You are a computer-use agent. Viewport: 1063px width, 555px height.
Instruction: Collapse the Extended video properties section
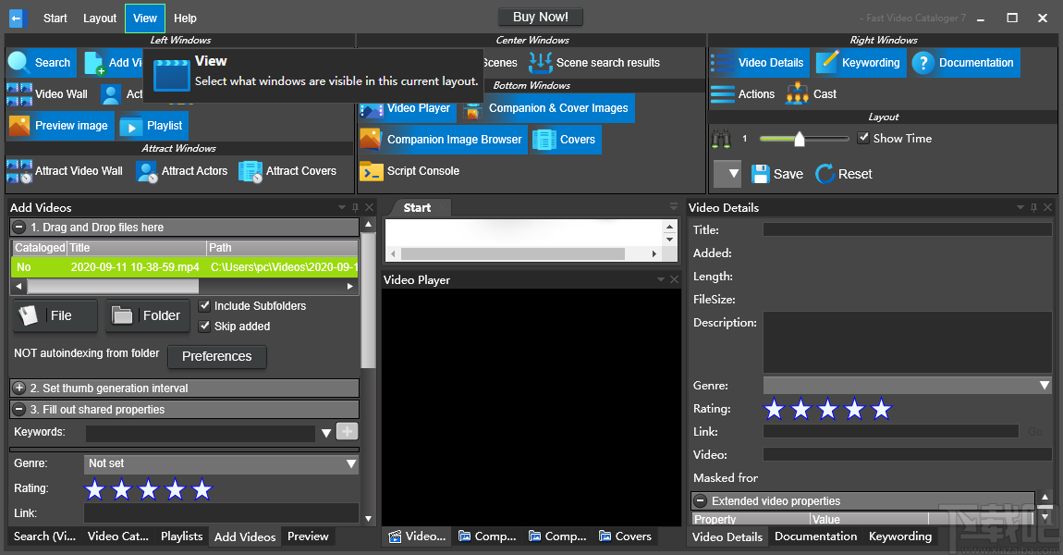[701, 500]
